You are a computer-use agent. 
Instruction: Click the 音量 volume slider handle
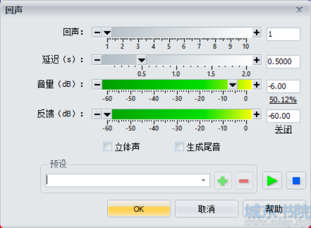click(233, 85)
